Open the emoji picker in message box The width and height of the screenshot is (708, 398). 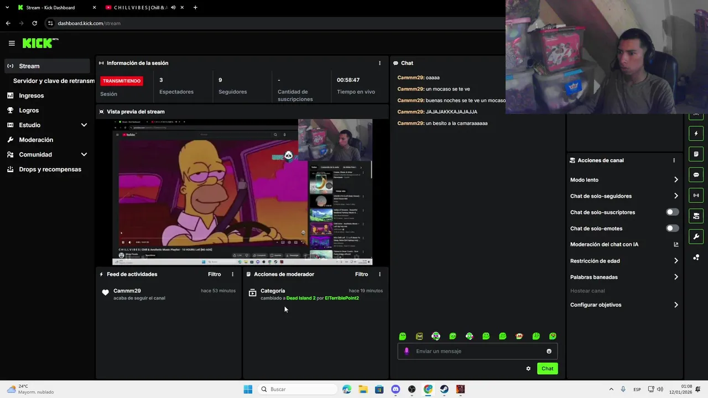[x=549, y=351]
